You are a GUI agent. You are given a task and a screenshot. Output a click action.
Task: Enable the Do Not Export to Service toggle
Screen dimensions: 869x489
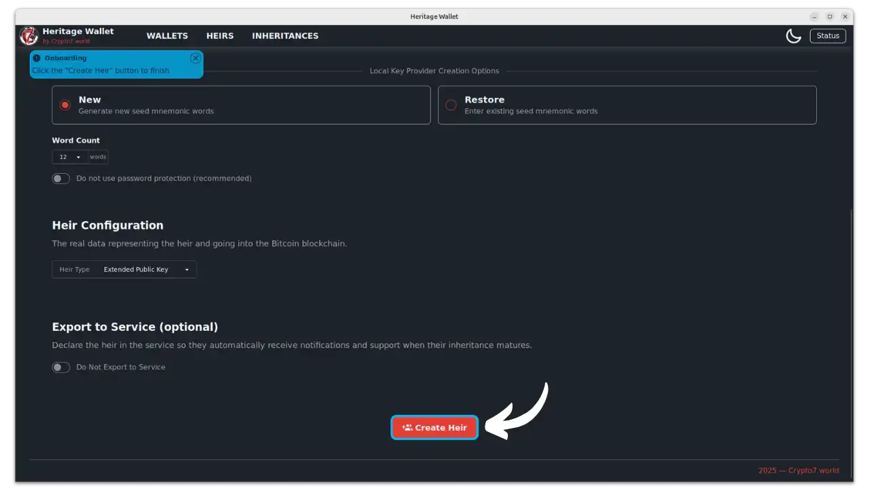[60, 367]
